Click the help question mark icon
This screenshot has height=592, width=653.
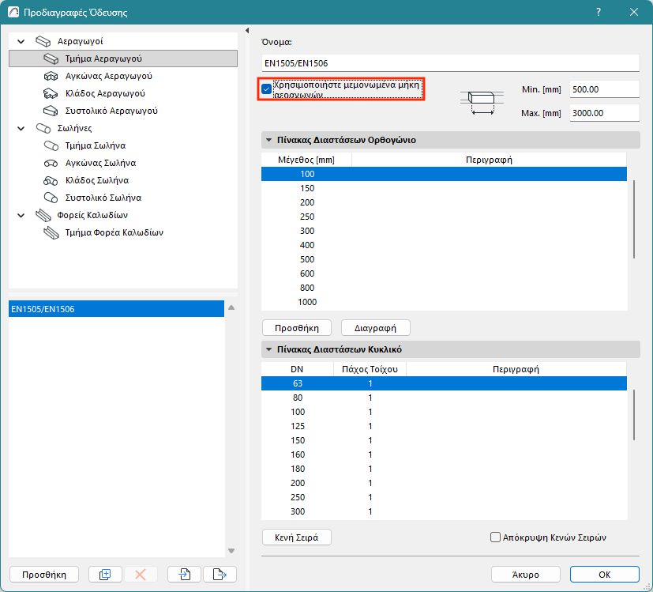599,12
